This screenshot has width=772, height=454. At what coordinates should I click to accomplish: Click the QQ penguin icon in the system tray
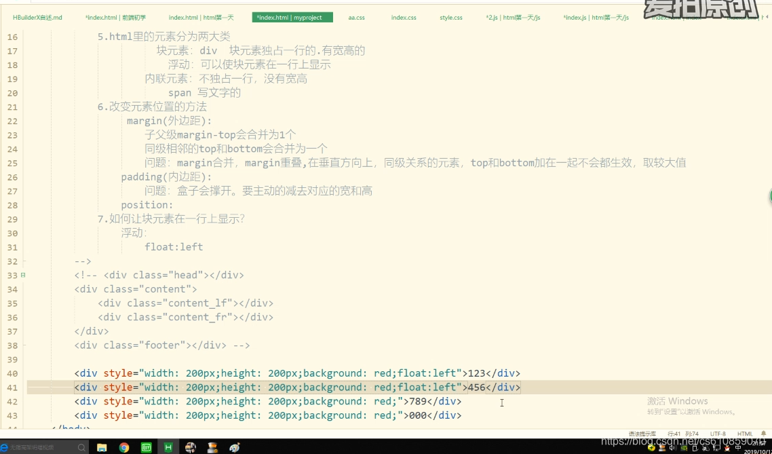pos(727,449)
